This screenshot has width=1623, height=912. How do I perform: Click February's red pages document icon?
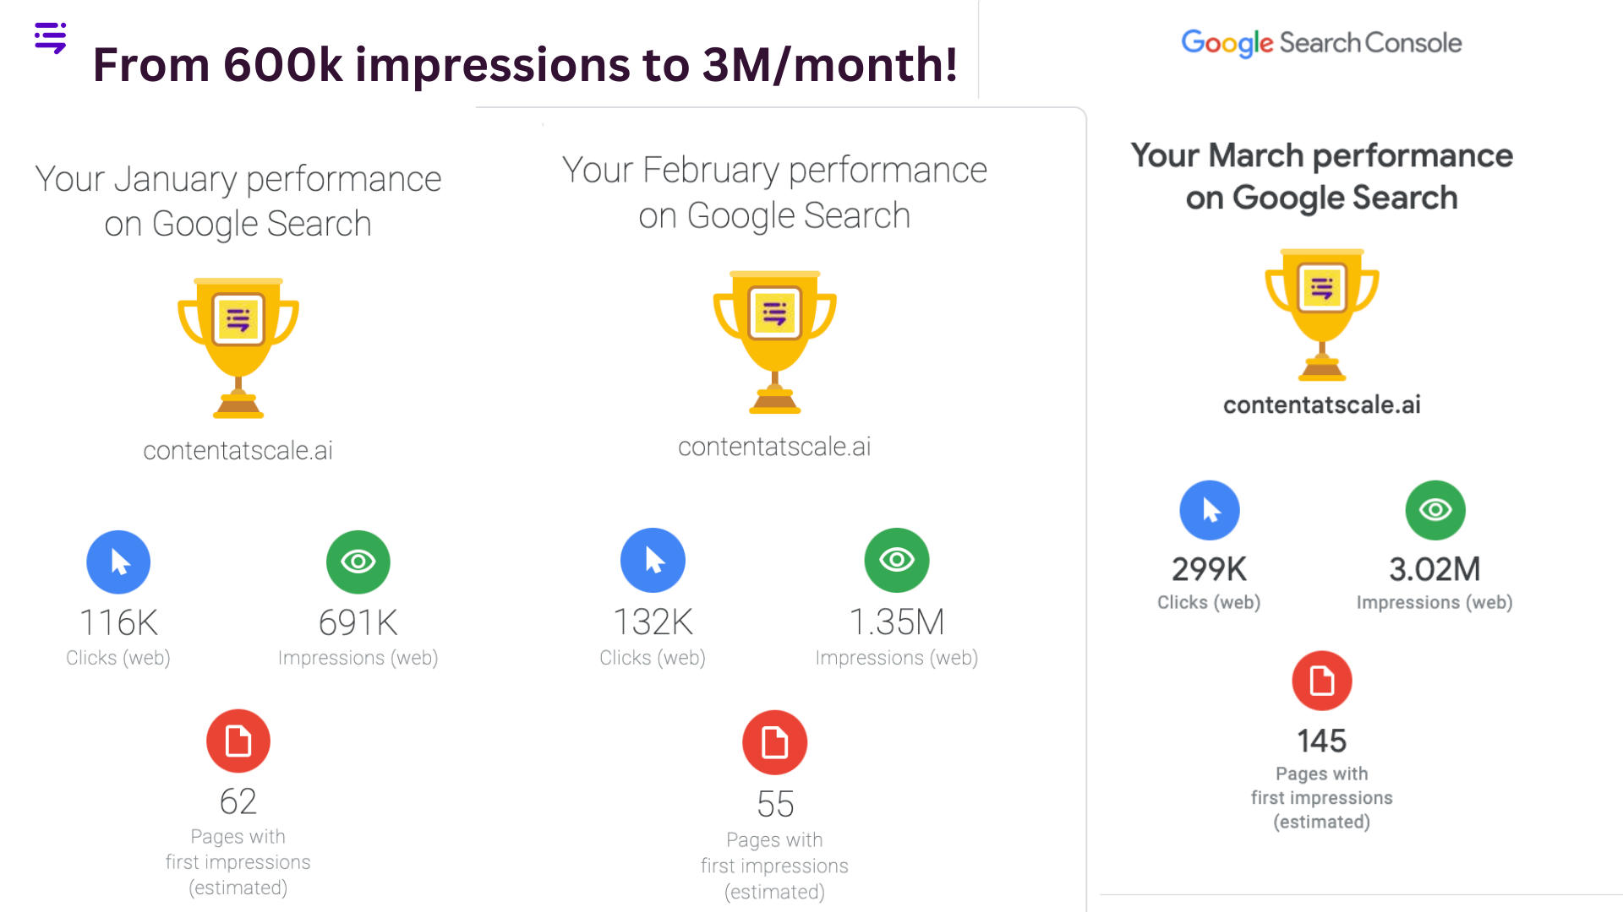coord(774,742)
